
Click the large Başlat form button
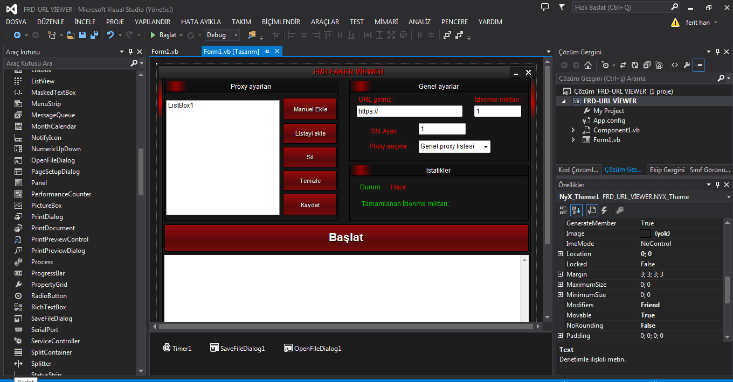tap(346, 238)
